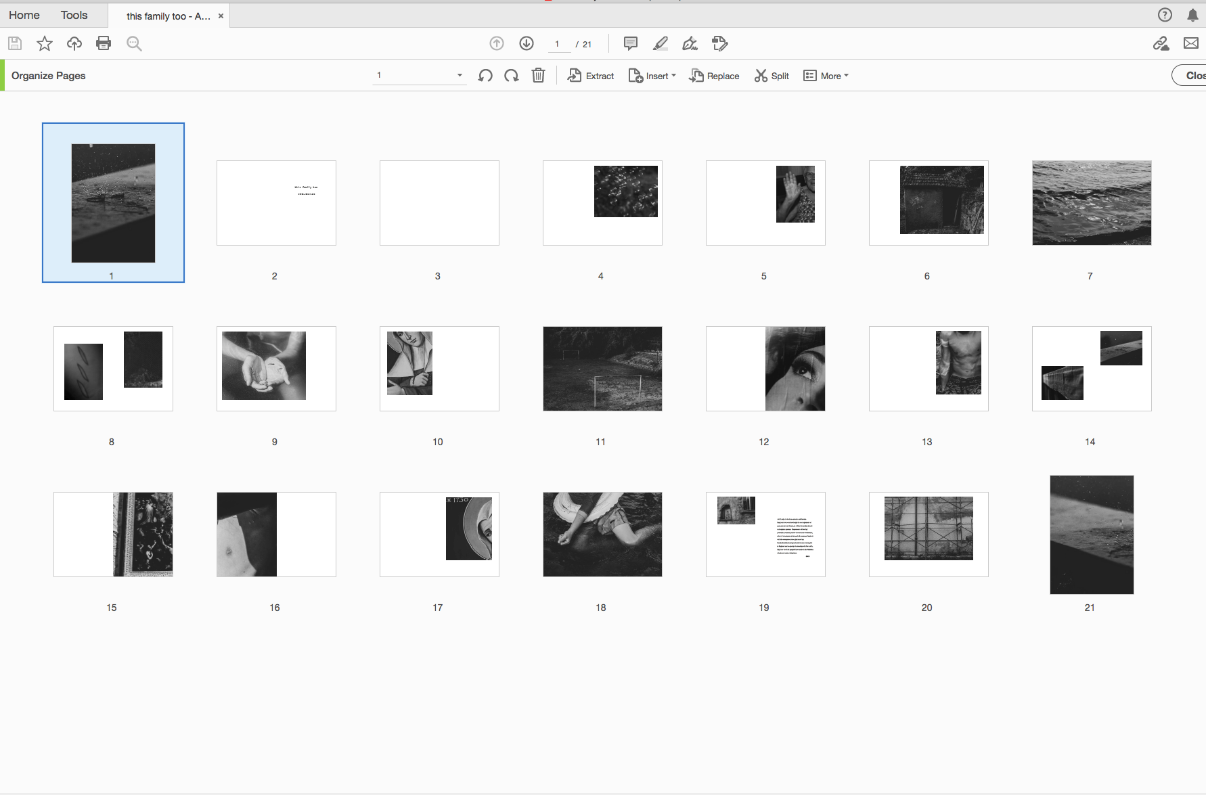Open the Split document tool
Image resolution: width=1206 pixels, height=795 pixels.
[771, 75]
